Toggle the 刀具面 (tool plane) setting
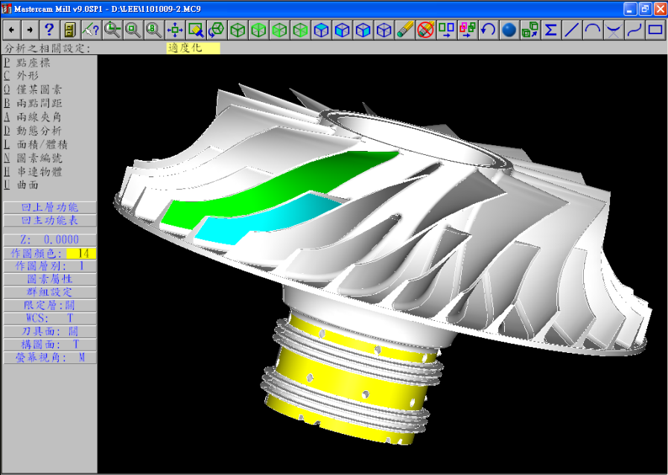 (x=49, y=331)
